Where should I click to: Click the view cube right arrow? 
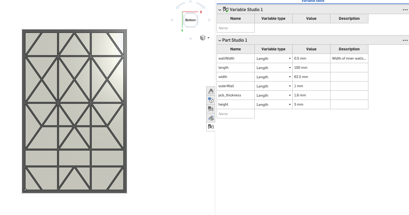pyautogui.click(x=209, y=20)
